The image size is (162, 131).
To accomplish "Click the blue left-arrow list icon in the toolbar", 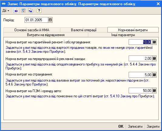I will (x=15, y=11).
